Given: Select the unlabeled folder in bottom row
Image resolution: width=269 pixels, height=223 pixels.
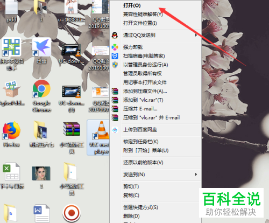Looking at the screenshot, I should (10, 213).
